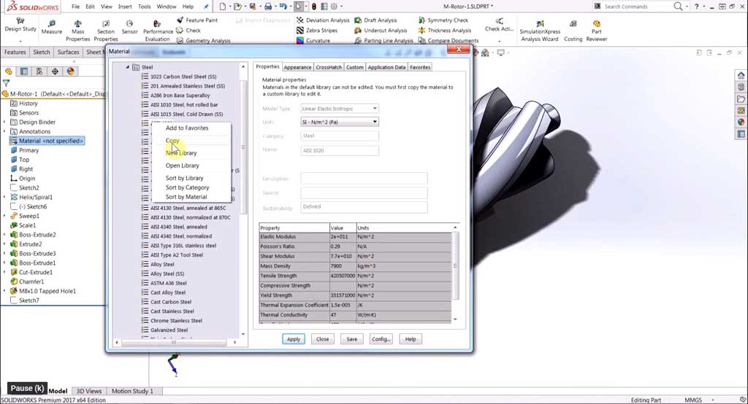Switch to 3D Views tab
The image size is (748, 404).
click(x=88, y=391)
